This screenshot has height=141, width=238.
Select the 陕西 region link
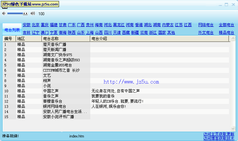coord(72,33)
